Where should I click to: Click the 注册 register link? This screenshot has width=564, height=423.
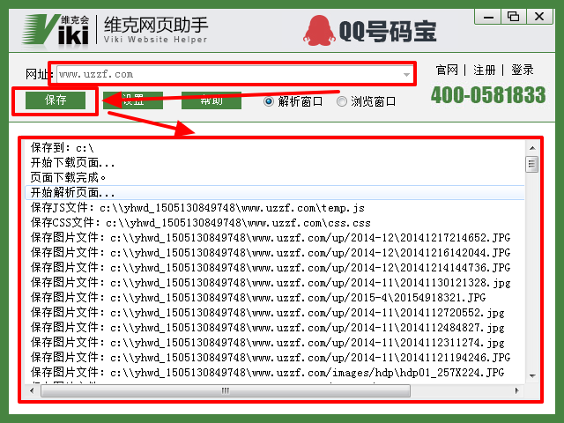pyautogui.click(x=484, y=70)
